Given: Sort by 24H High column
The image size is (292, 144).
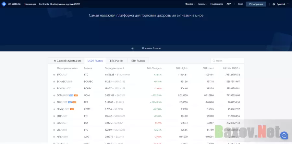Looking at the screenshot, I should pos(182,68).
